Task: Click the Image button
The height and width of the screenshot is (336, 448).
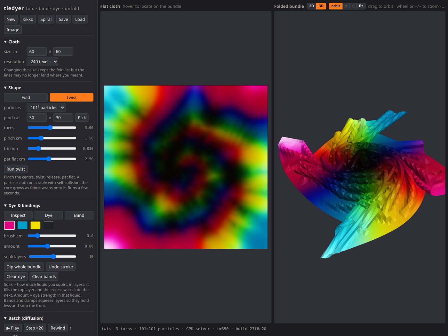Action: pyautogui.click(x=13, y=30)
